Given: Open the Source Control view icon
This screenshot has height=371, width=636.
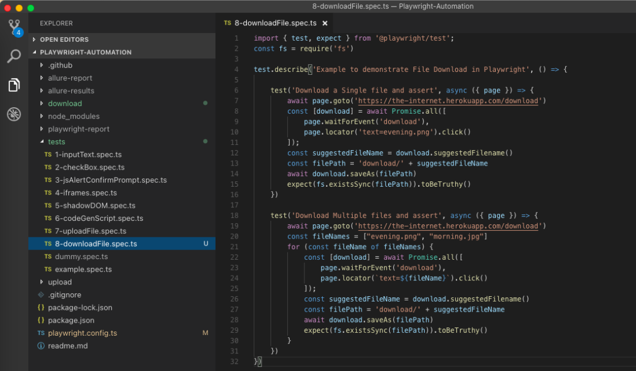Looking at the screenshot, I should pyautogui.click(x=14, y=27).
